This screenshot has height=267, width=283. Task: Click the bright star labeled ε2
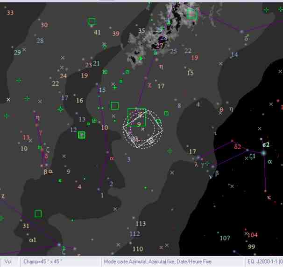263,153
